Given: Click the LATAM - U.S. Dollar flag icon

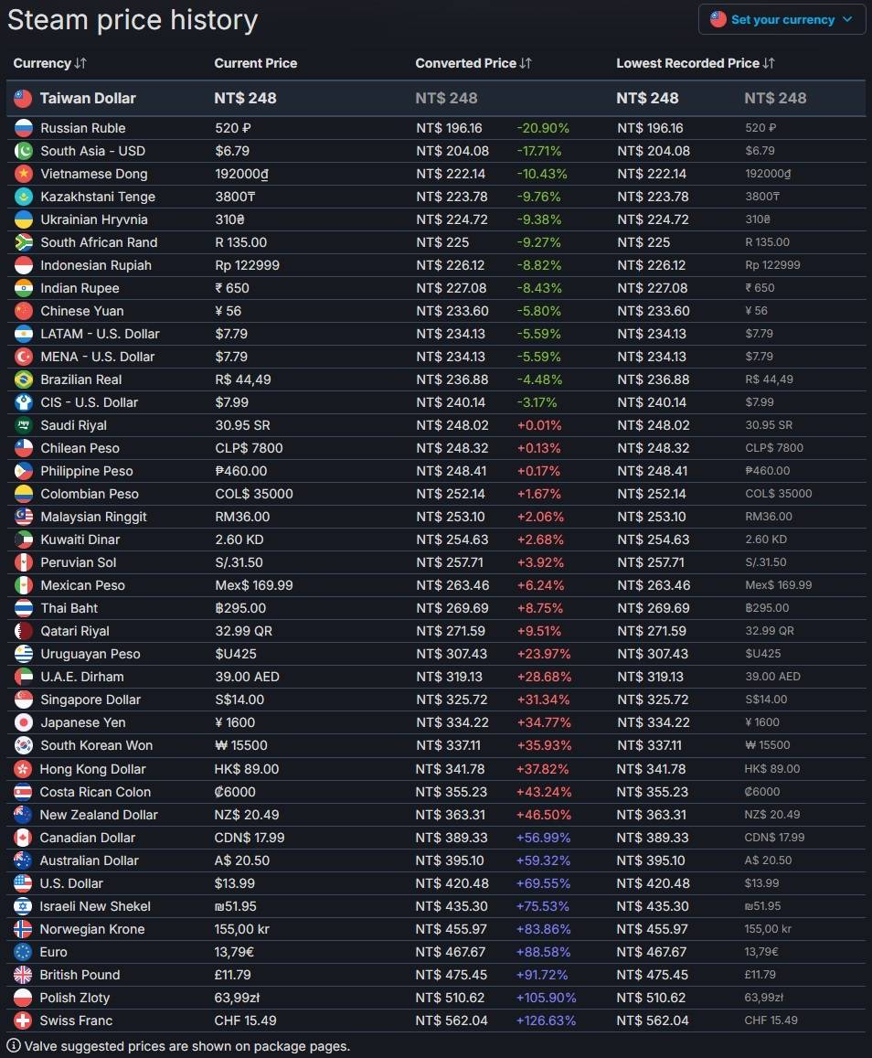Looking at the screenshot, I should coord(24,334).
